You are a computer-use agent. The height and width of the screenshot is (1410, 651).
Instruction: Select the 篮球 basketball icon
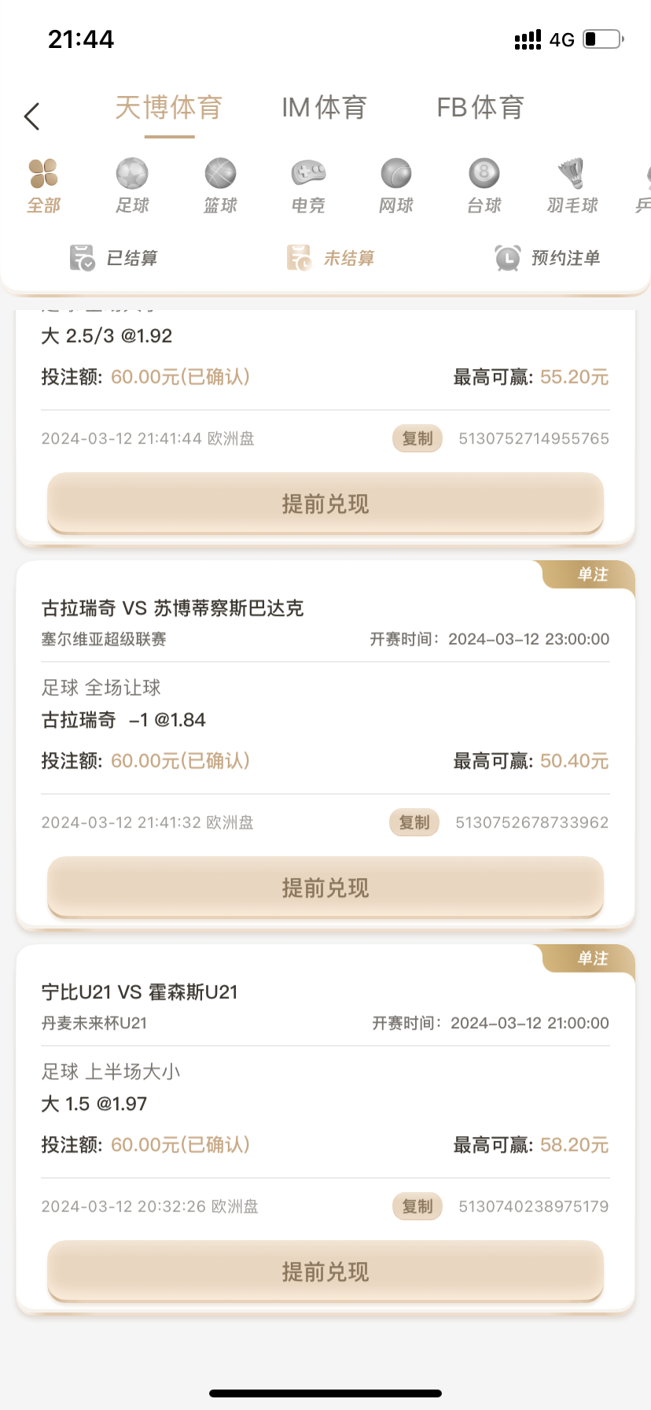click(x=220, y=174)
